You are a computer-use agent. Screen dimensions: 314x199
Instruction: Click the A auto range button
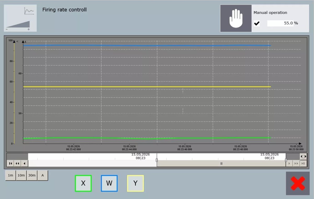(x=43, y=175)
